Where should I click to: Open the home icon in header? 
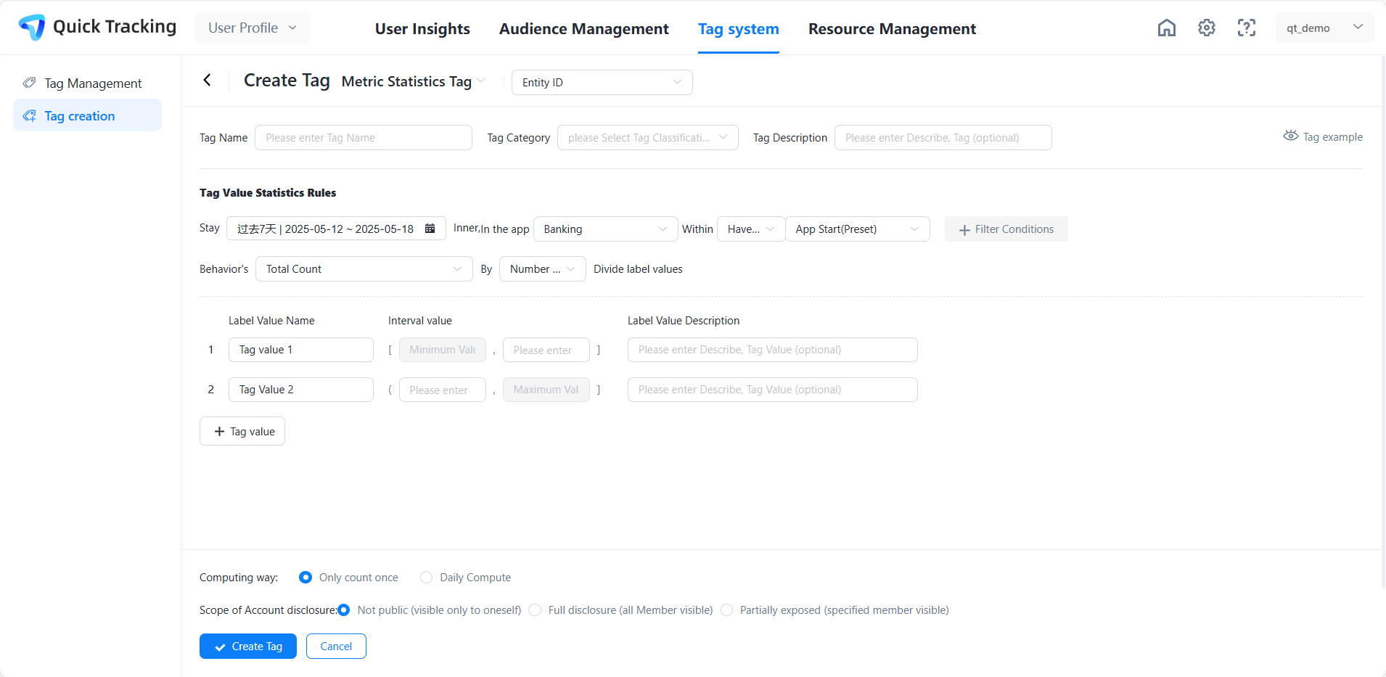click(1167, 28)
